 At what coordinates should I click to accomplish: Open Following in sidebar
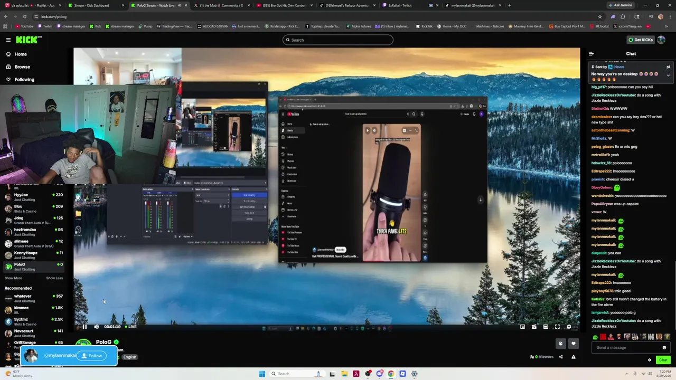coord(24,80)
